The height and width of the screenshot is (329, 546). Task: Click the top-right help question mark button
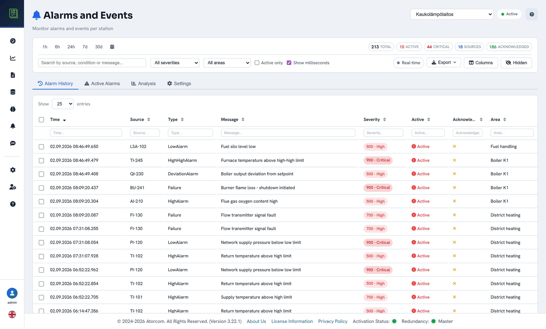(x=531, y=14)
